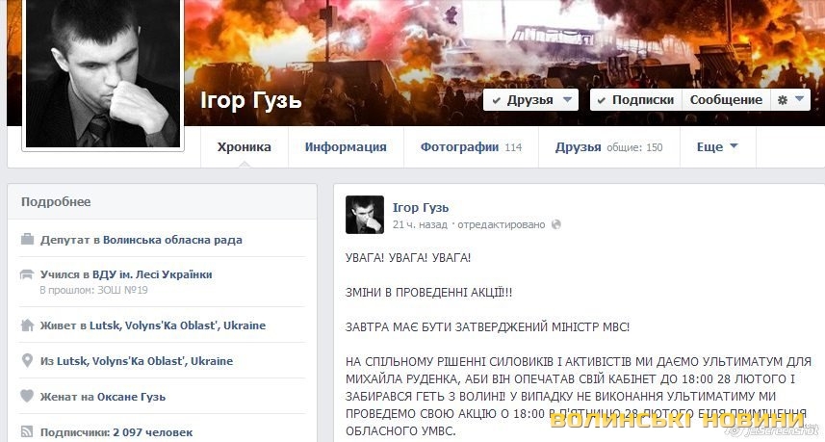Click the Сообщение button

(x=726, y=99)
